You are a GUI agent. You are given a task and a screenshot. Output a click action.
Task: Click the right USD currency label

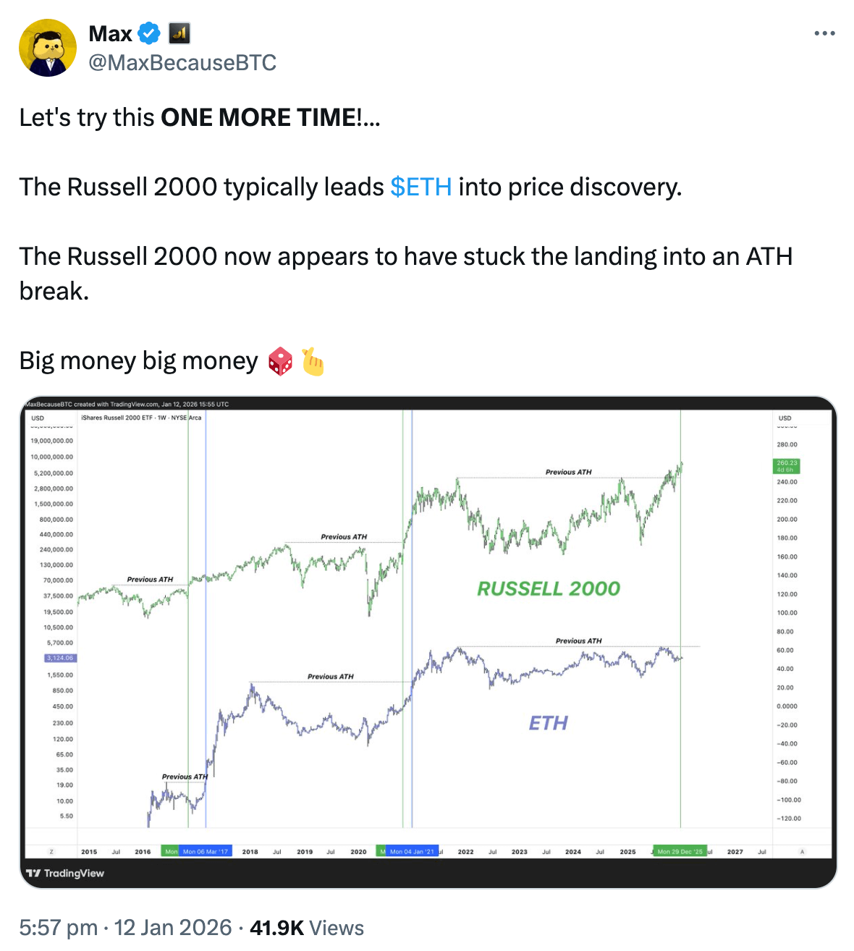tap(785, 418)
